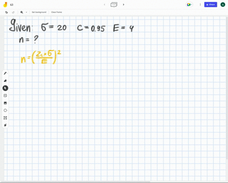Go to the previous frame
The image size is (228, 183).
[x=104, y=4]
